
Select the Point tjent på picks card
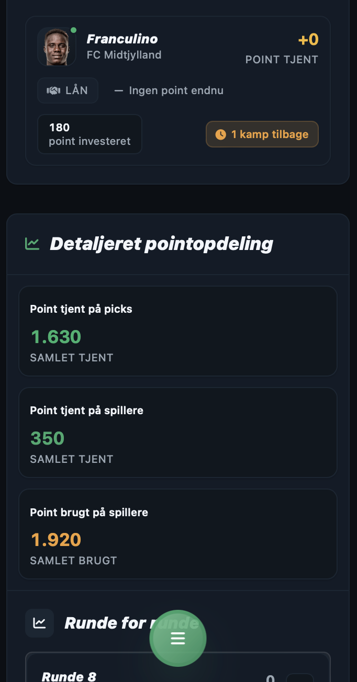point(178,331)
